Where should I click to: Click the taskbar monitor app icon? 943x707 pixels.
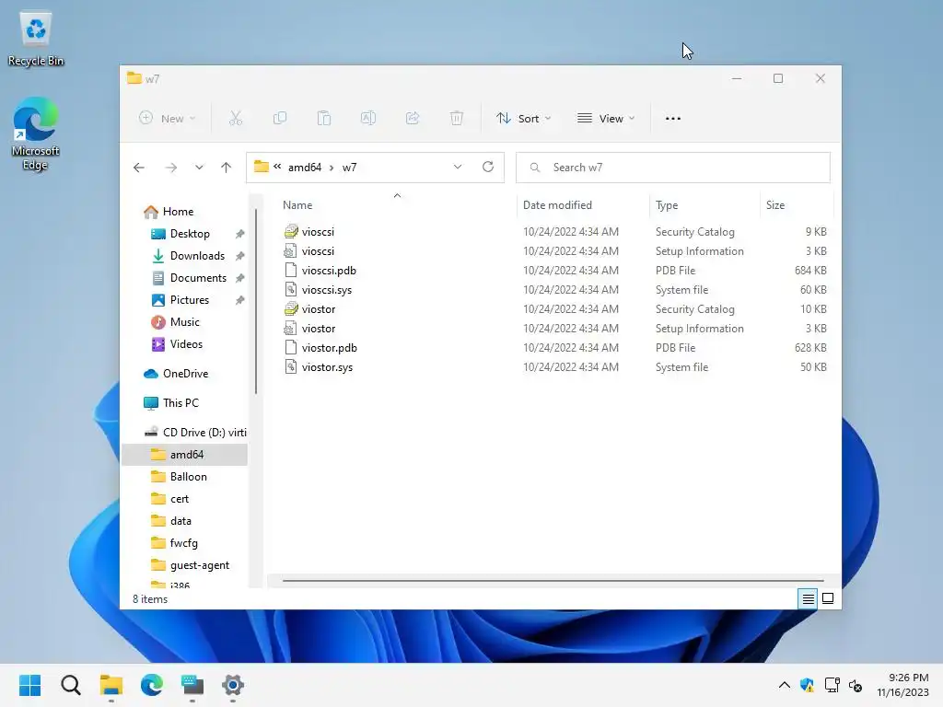192,685
